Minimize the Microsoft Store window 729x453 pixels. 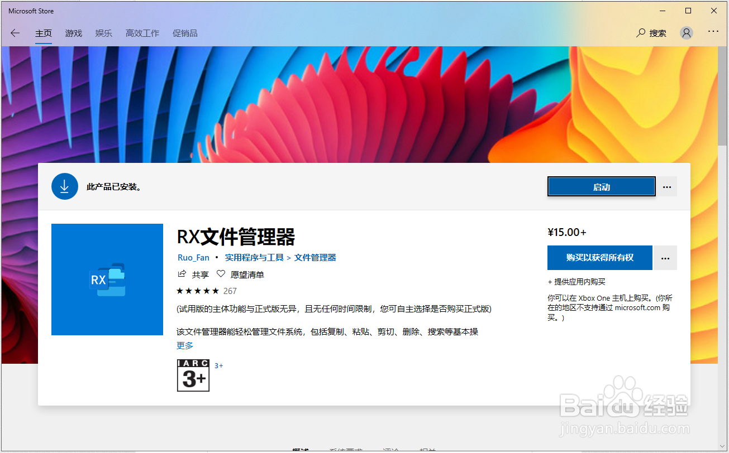click(x=663, y=11)
